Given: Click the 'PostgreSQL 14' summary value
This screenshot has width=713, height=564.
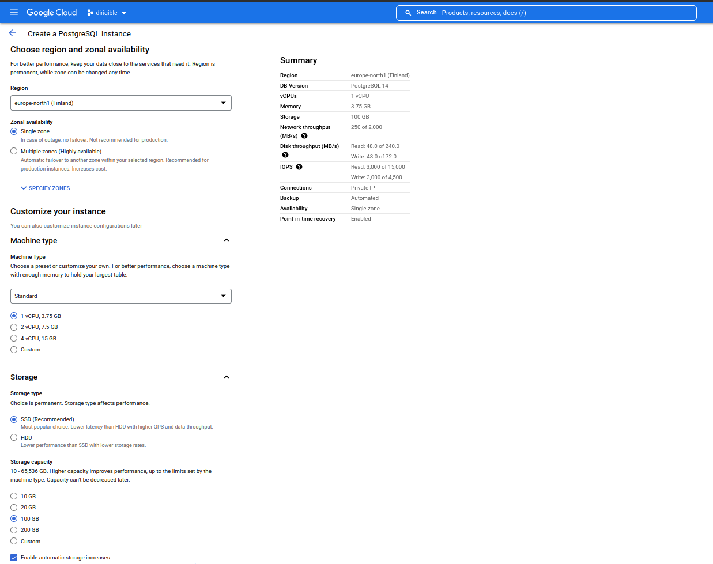Looking at the screenshot, I should (369, 86).
